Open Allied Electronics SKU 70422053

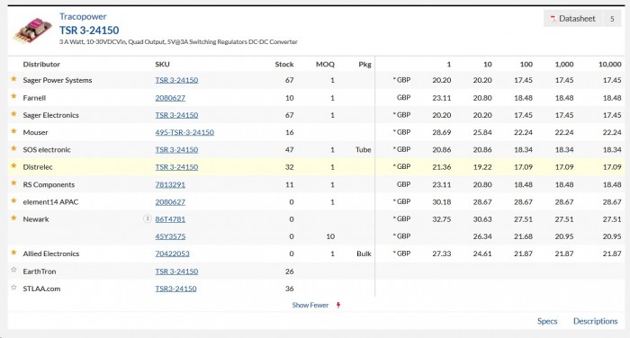click(x=173, y=253)
